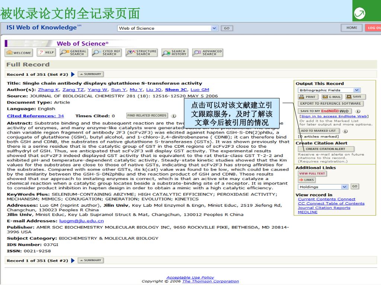Return to SUMMARY from top record bar
Image resolution: width=381 pixels, height=285 pixels.
pos(91,74)
